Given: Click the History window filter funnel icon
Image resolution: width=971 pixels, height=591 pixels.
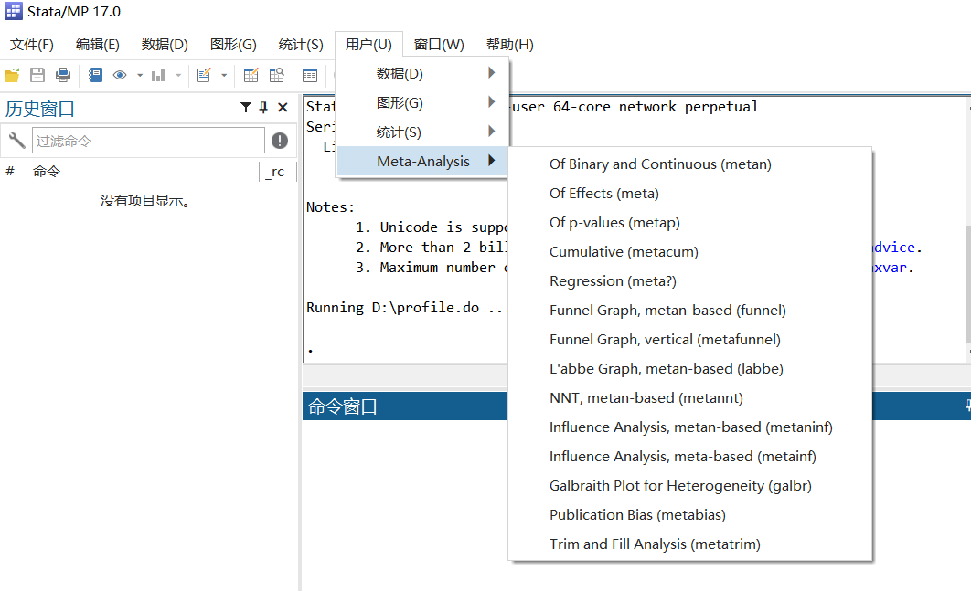Looking at the screenshot, I should [x=246, y=108].
